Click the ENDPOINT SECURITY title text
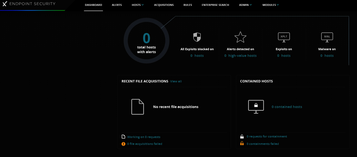This screenshot has width=357, height=157. coord(32,4)
